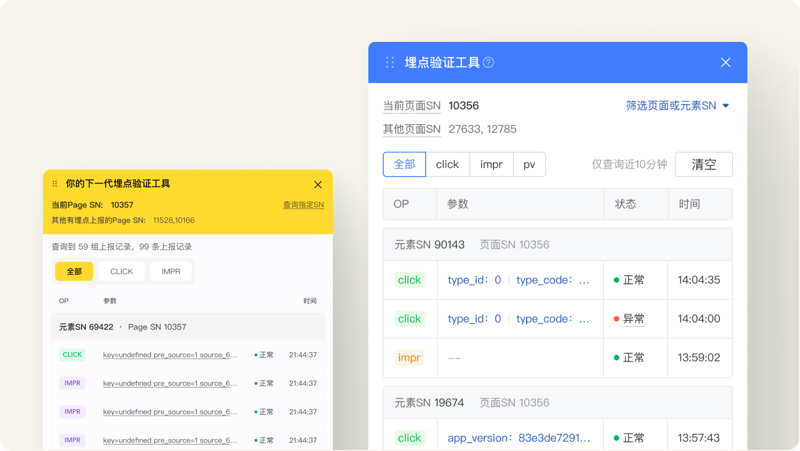Click the 正常 status at 14:04:35
Viewport: 800px width, 451px height.
pos(629,280)
